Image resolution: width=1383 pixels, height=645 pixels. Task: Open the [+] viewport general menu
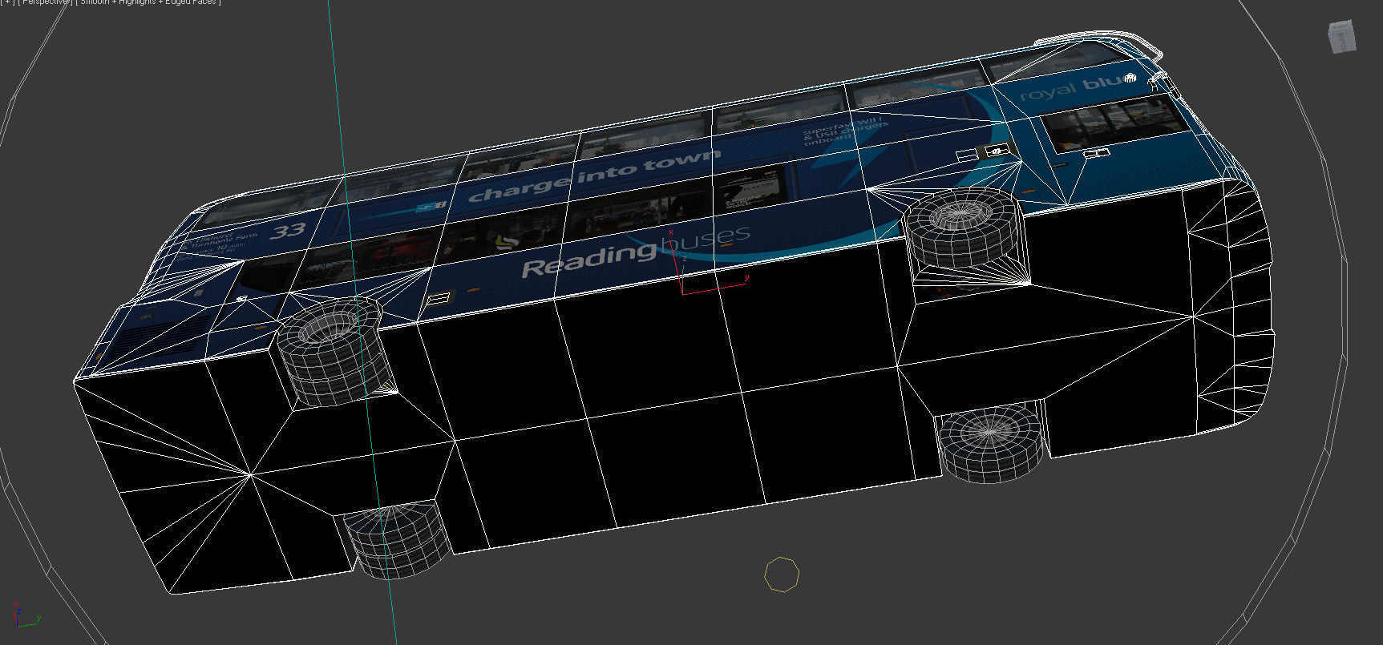point(6,2)
